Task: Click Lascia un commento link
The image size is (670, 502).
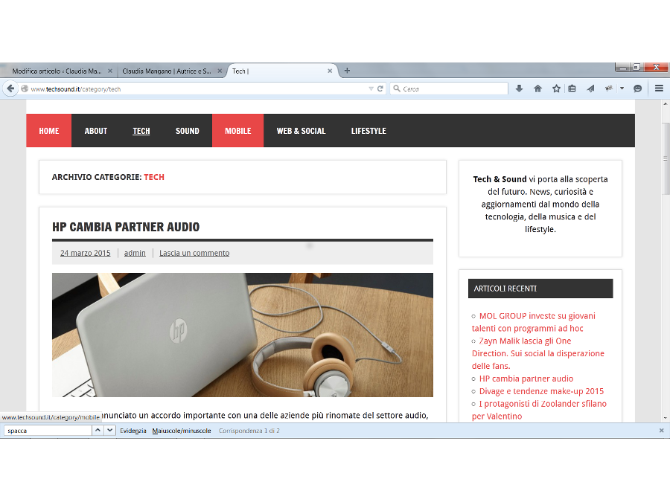Action: (194, 253)
